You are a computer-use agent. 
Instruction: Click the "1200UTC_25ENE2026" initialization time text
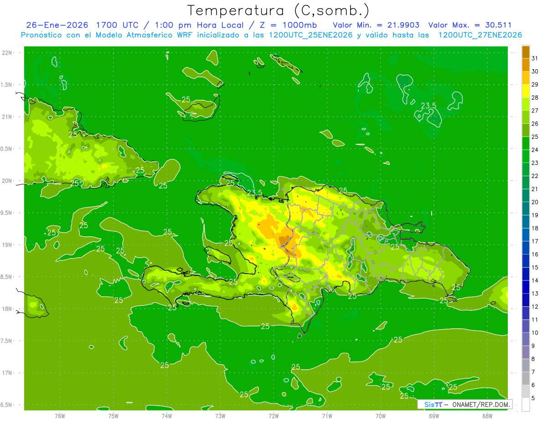pos(311,35)
